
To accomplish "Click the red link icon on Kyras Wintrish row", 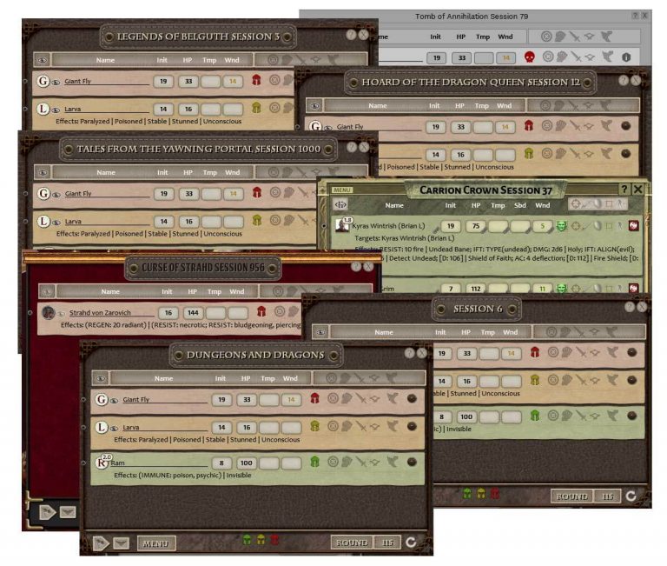I will click(634, 226).
